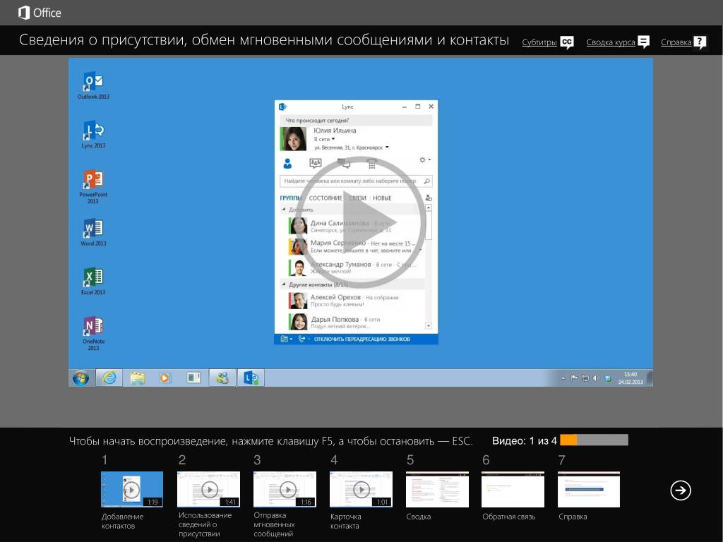723x542 pixels.
Task: Switch to НОВЫЕ tab in Lync
Action: [x=382, y=198]
